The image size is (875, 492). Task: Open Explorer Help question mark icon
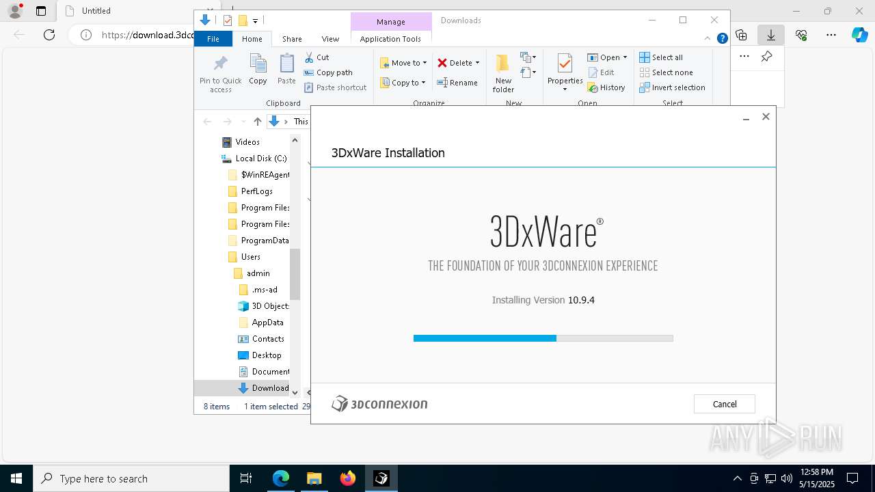click(x=722, y=39)
